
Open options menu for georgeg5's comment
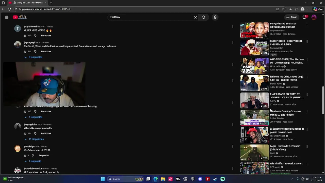point(233,42)
